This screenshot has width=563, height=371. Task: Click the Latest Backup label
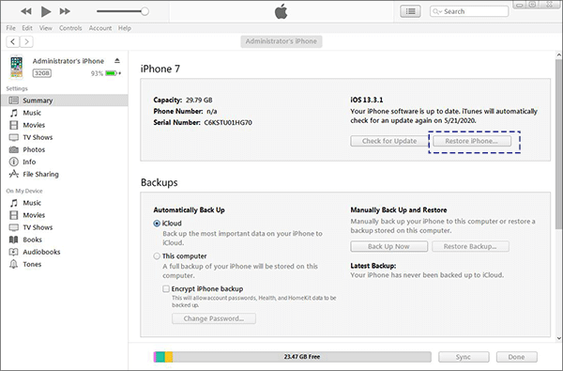[x=373, y=266]
